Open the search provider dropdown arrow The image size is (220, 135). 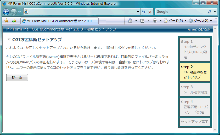(215, 12)
